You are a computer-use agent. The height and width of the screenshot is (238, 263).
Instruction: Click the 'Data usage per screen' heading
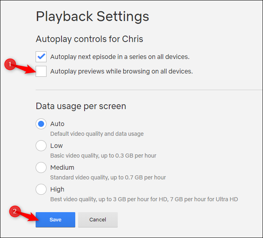[81, 106]
